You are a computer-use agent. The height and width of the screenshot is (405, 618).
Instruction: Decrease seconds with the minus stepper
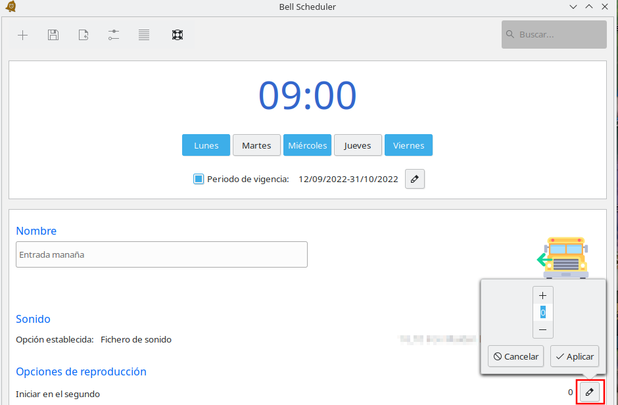pos(542,329)
